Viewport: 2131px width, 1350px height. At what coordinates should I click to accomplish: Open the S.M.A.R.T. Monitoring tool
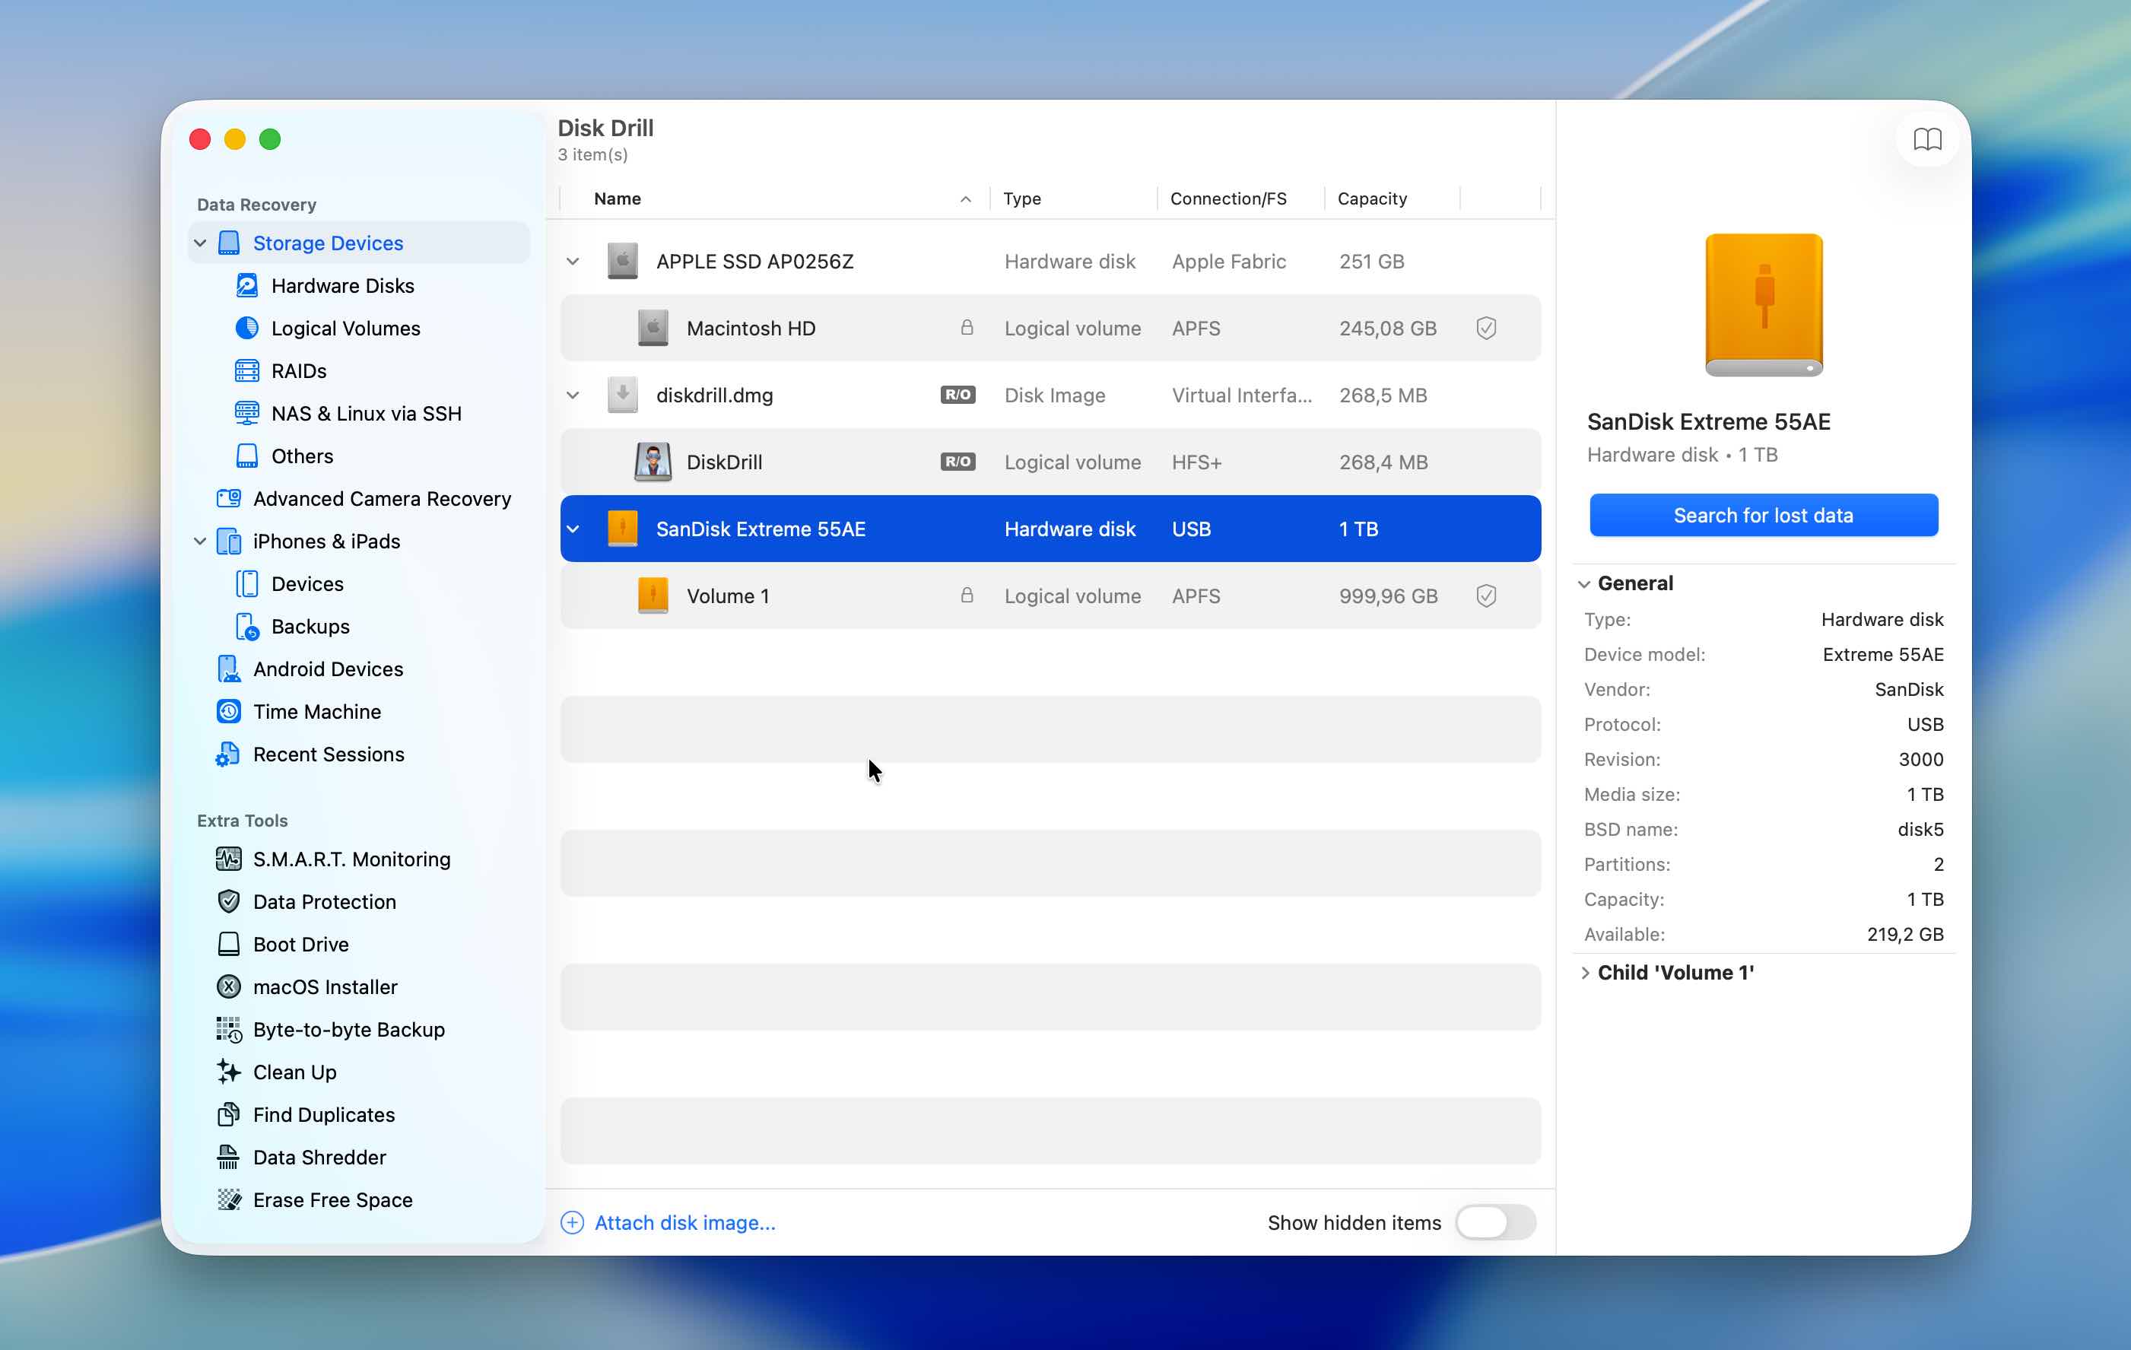click(351, 858)
